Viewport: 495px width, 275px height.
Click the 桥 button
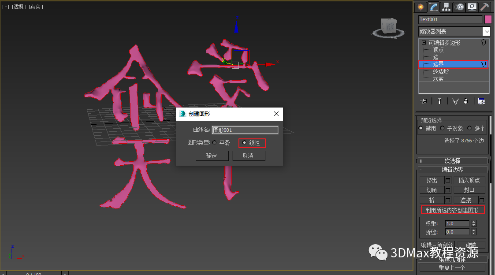[x=432, y=200]
